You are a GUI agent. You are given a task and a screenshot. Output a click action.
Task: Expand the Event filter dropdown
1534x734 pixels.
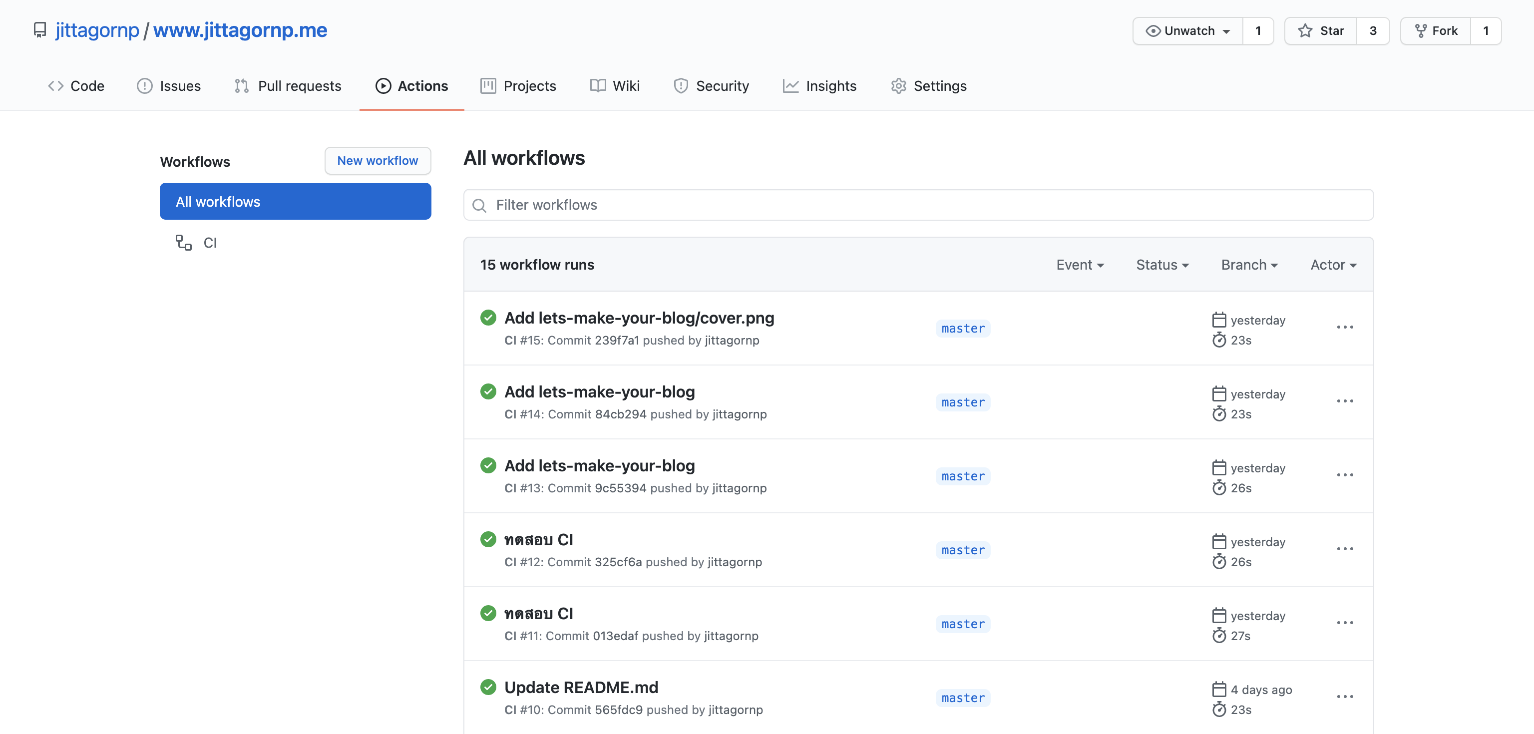(x=1080, y=265)
